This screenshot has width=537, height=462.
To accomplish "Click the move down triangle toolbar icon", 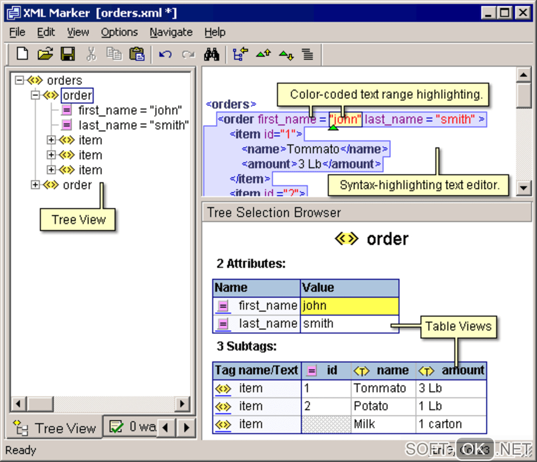I will pos(286,55).
